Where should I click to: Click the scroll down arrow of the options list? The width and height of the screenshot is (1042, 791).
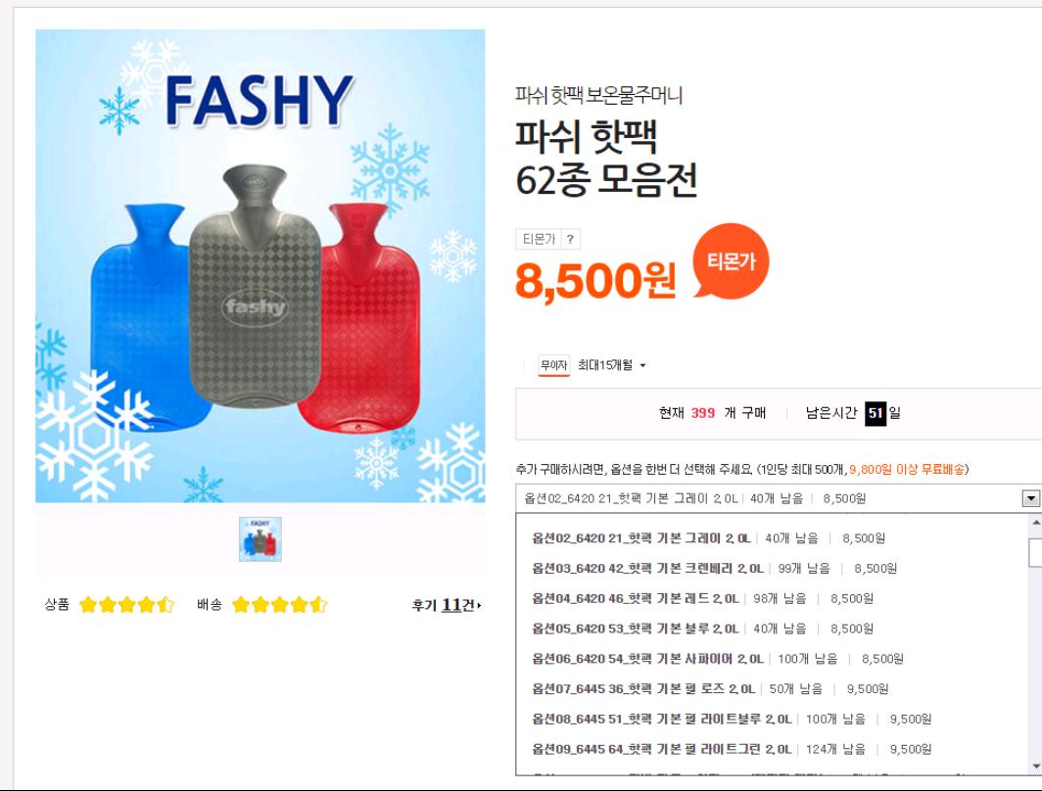click(x=1034, y=765)
